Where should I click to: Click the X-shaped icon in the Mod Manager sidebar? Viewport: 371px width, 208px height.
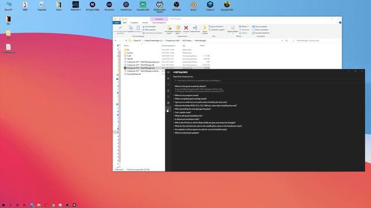pos(168,96)
